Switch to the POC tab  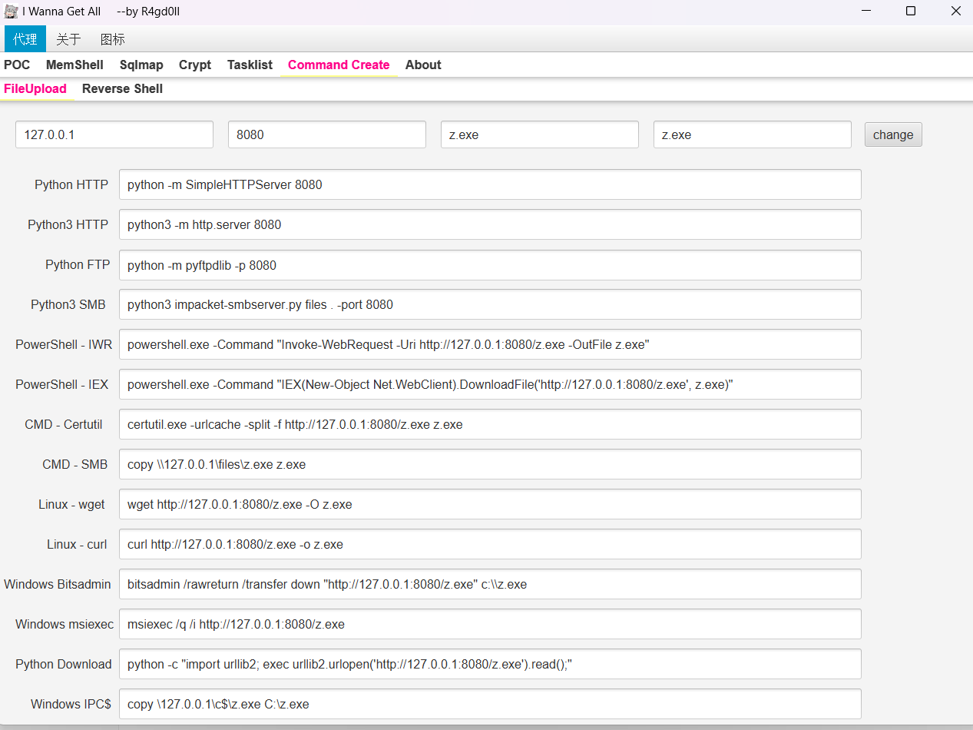point(17,65)
